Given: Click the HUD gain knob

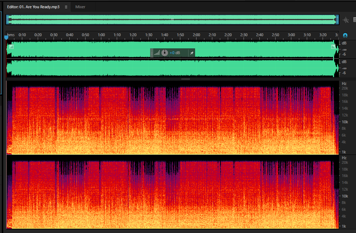Looking at the screenshot, I should (x=165, y=53).
